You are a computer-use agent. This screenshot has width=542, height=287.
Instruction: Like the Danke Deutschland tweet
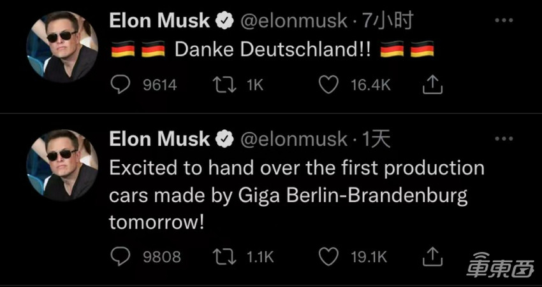tap(328, 85)
